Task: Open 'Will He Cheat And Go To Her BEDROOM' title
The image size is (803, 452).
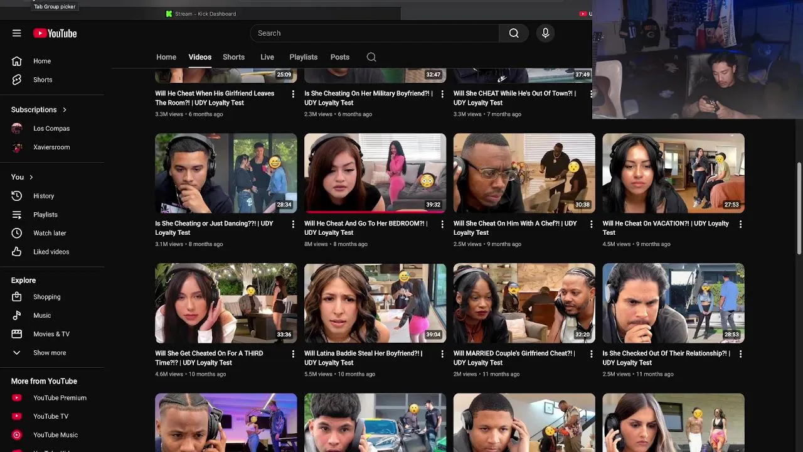Action: [x=366, y=228]
